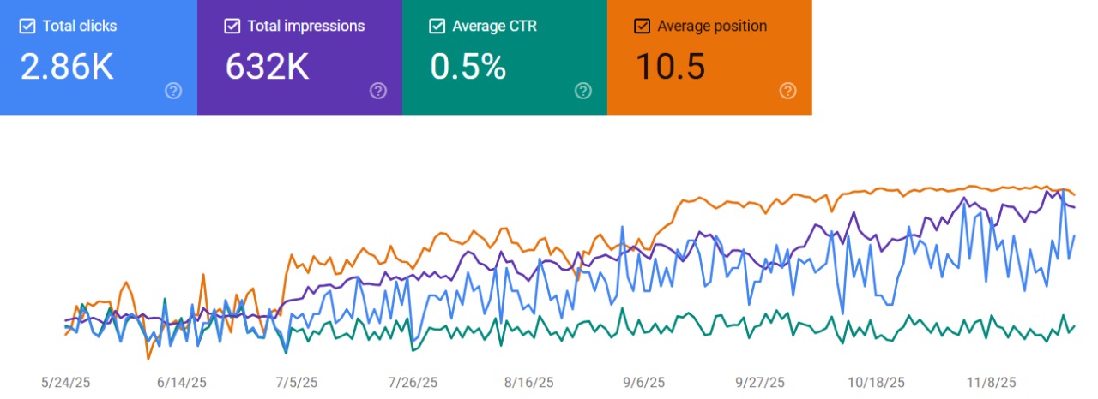Click the 2.86K total clicks value

click(67, 67)
